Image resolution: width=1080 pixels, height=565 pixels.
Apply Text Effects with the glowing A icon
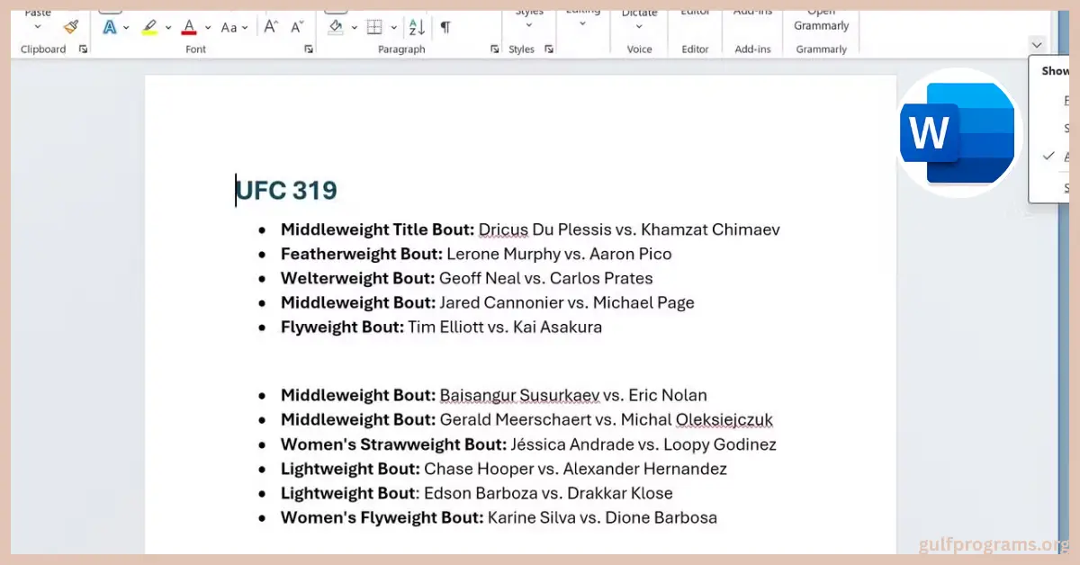pyautogui.click(x=110, y=27)
